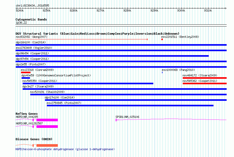Screen dimensions: 234x157
Task: Select the blue bar under dgv97n54
Action: pyautogui.click(x=121, y=61)
